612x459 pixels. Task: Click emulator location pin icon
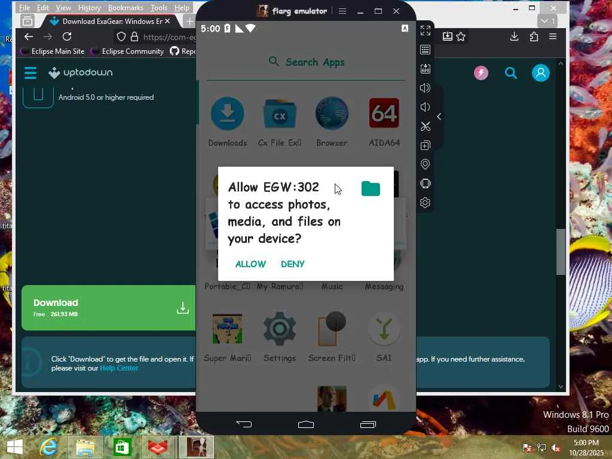click(x=426, y=164)
